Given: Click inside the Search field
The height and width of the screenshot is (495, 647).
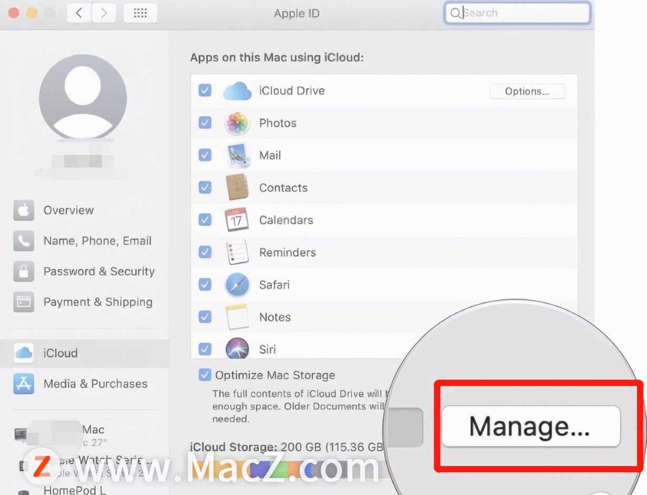Looking at the screenshot, I should click(x=517, y=13).
